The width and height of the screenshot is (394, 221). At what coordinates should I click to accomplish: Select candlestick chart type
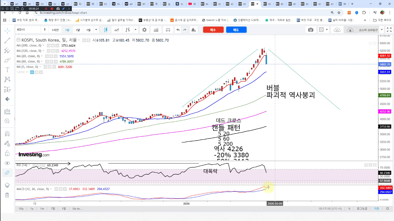(x=106, y=30)
